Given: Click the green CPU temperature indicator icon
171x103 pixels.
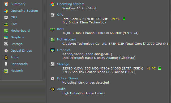Looking at the screenshot, I should click(x=124, y=19).
